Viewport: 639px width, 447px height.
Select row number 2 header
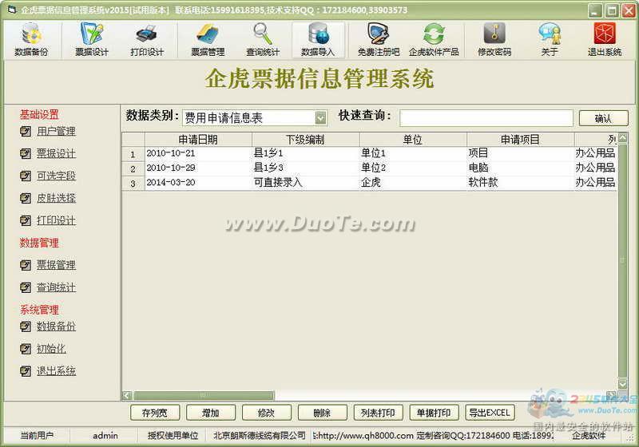[x=133, y=168]
